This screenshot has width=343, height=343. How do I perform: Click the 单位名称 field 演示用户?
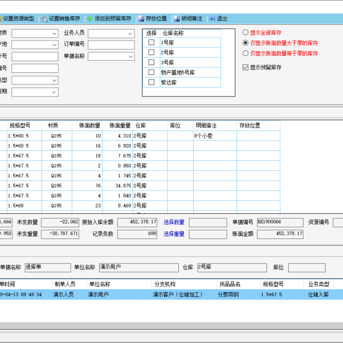click(139, 268)
